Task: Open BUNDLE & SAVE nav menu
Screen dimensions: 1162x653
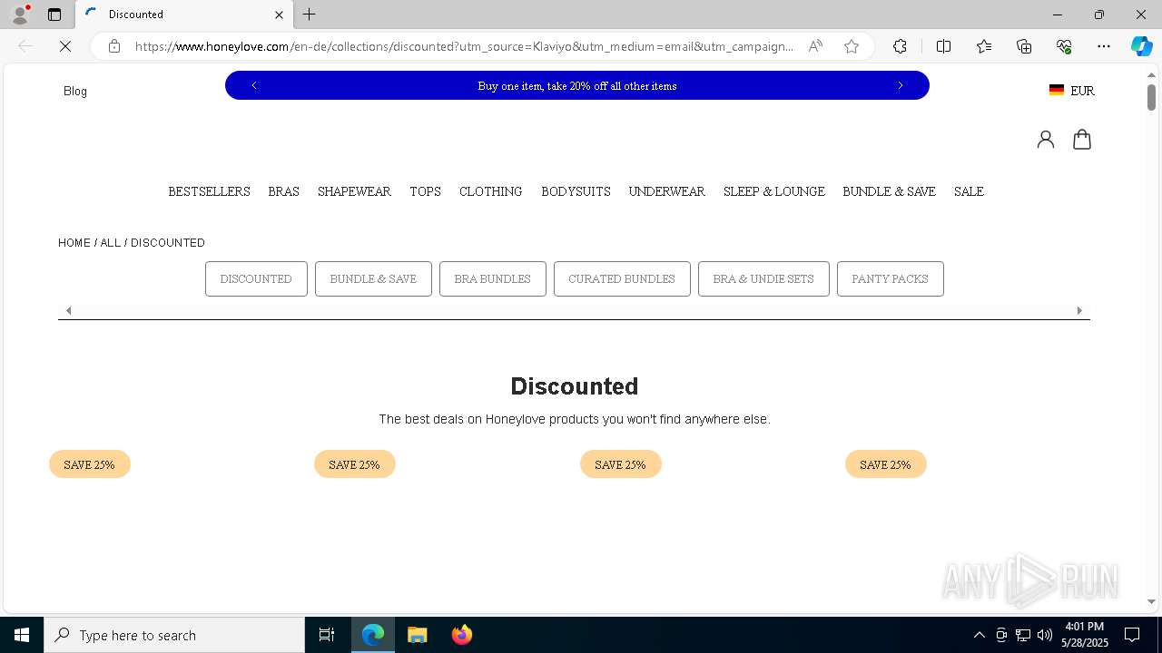Action: coord(889,191)
